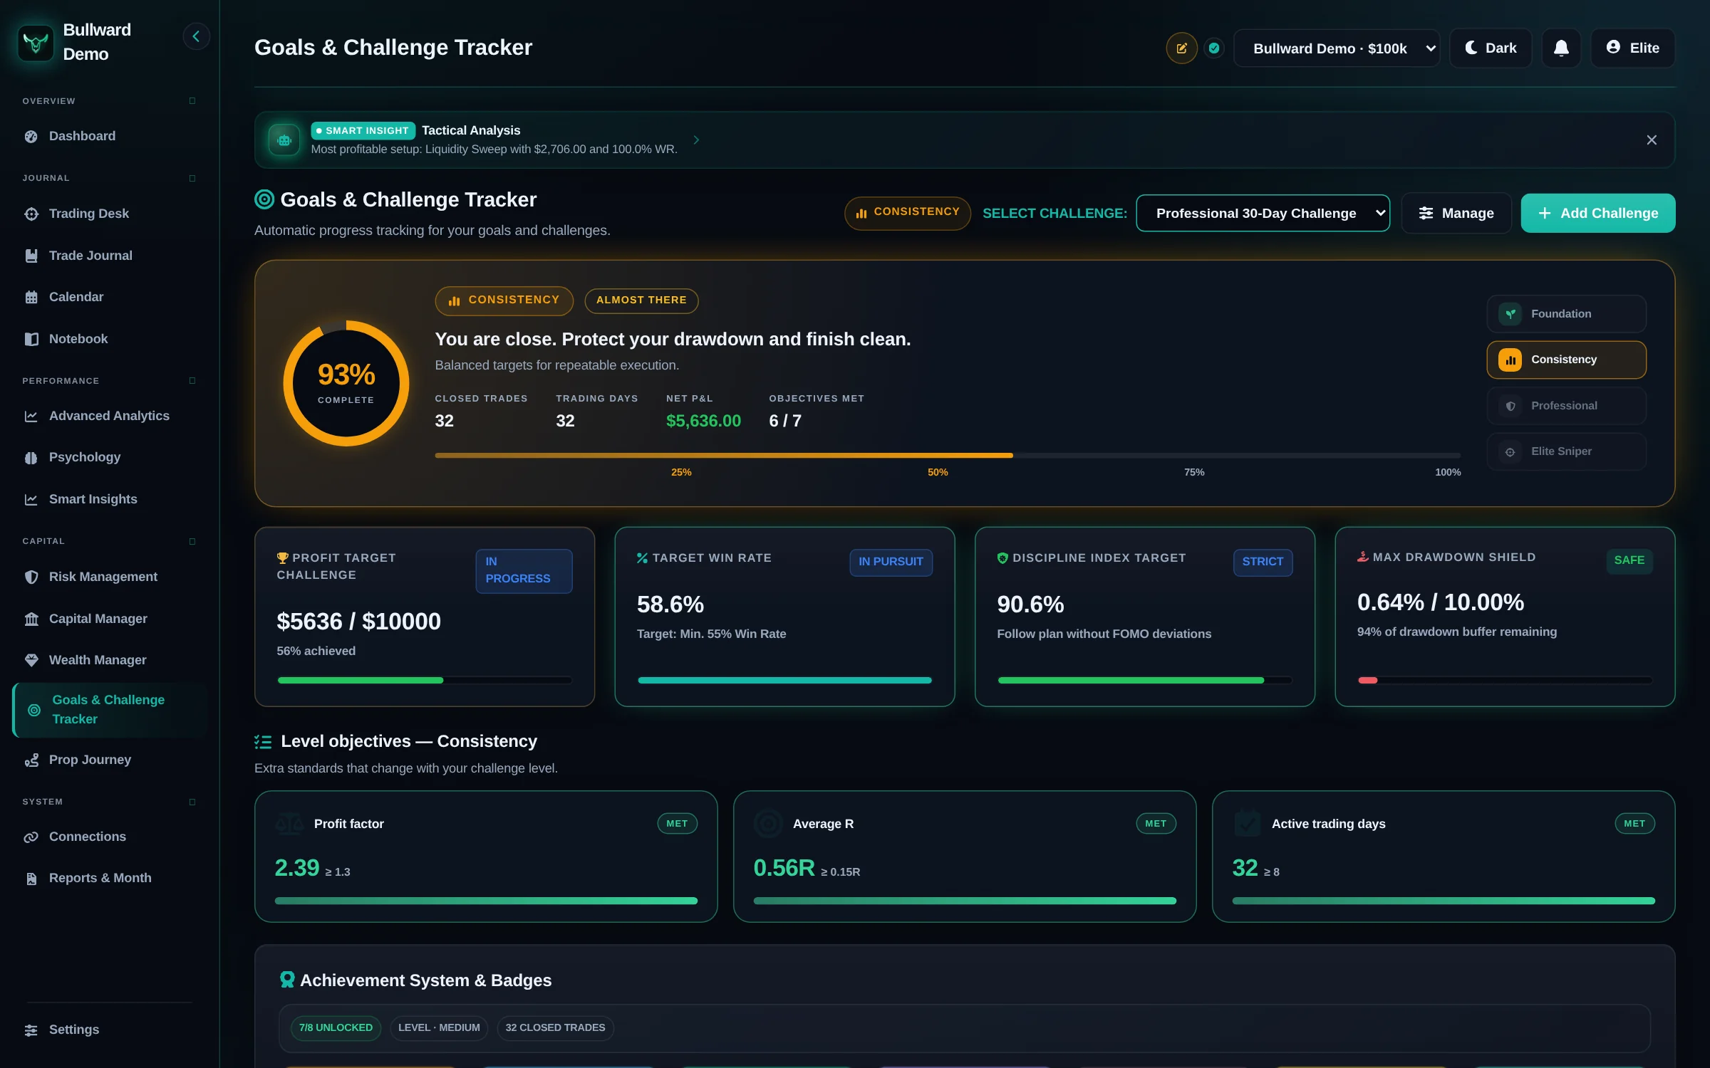Screen dimensions: 1710x1068
Task: Collapse the System sidebar section
Action: (x=192, y=802)
